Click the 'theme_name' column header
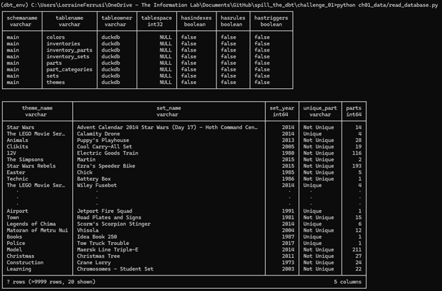The width and height of the screenshot is (442, 291). [37, 108]
